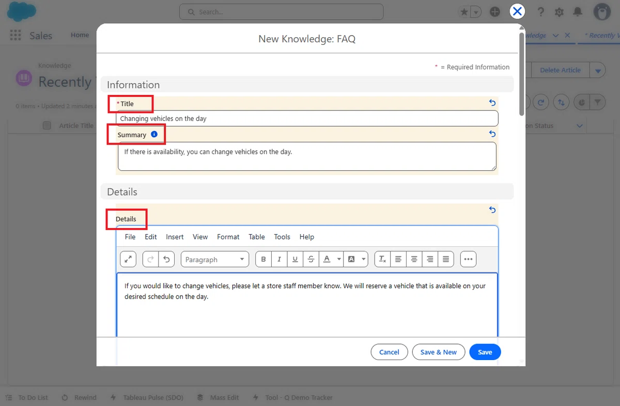Click into the Details editor body

click(x=307, y=305)
